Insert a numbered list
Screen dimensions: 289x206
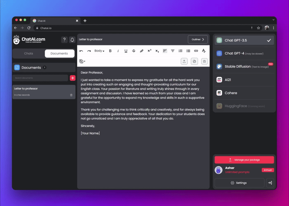(180, 51)
